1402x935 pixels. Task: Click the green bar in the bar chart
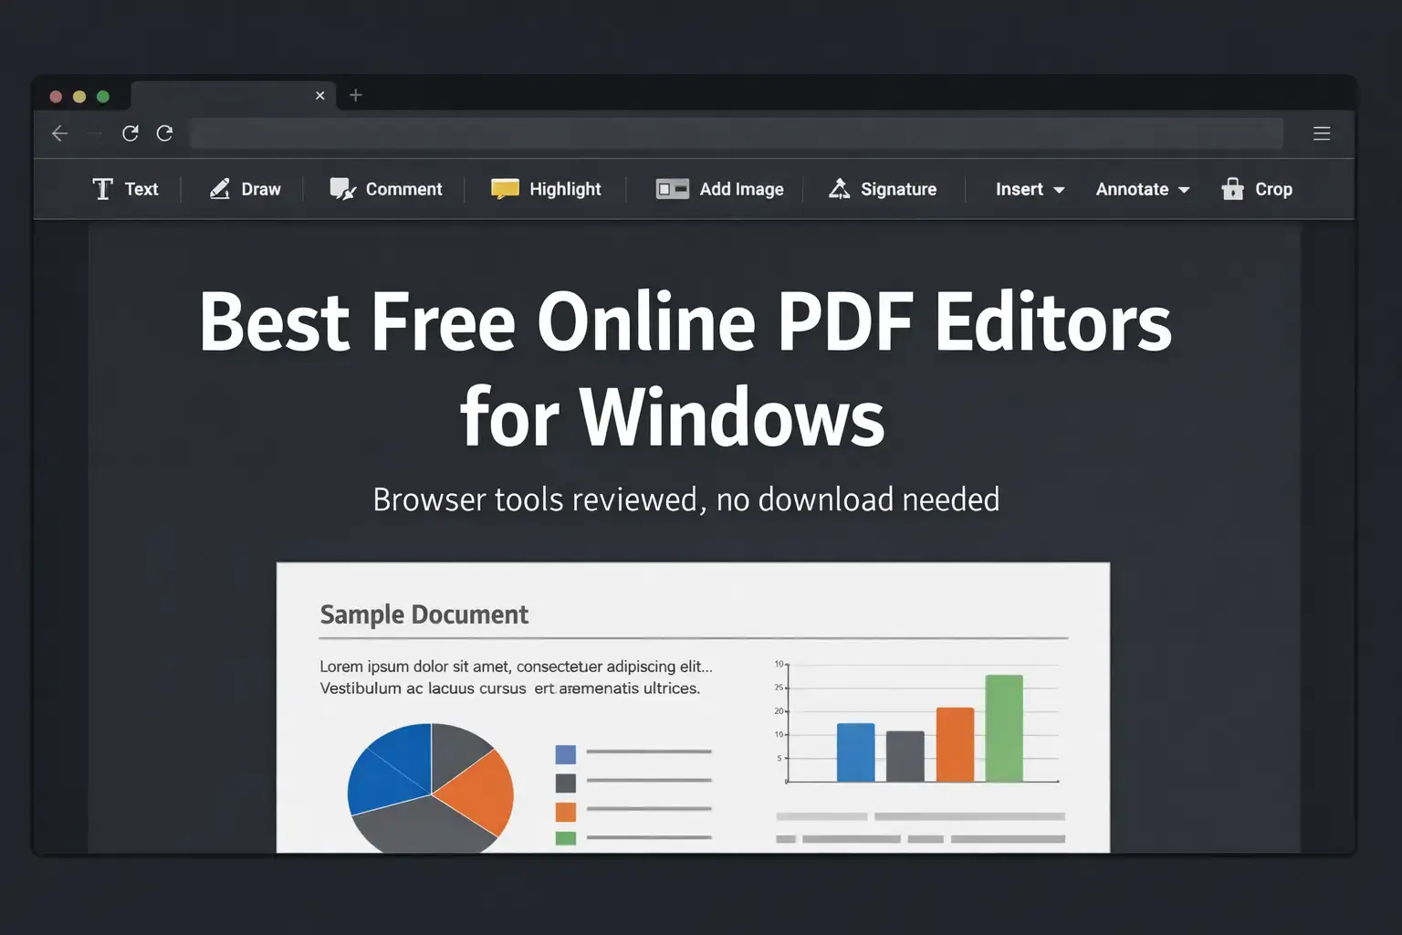[x=1006, y=728]
